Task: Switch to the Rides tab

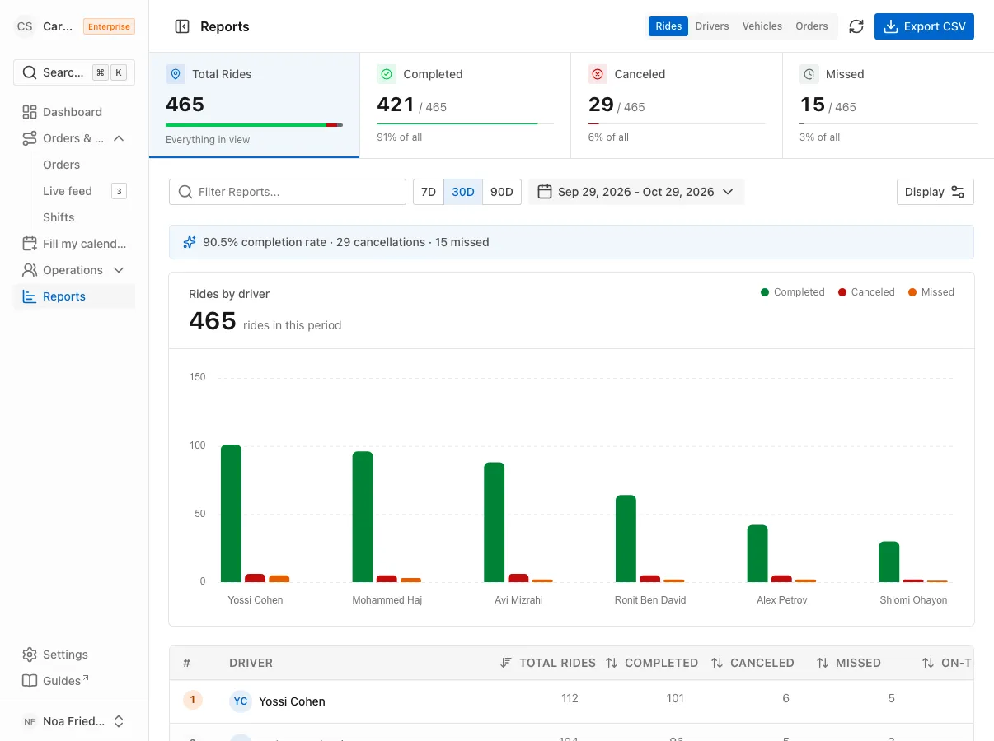Action: (x=668, y=26)
